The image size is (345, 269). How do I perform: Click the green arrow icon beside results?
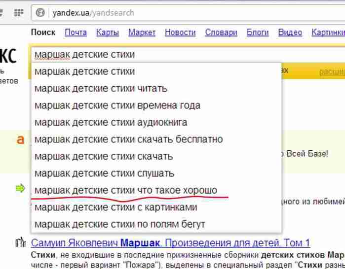20,188
